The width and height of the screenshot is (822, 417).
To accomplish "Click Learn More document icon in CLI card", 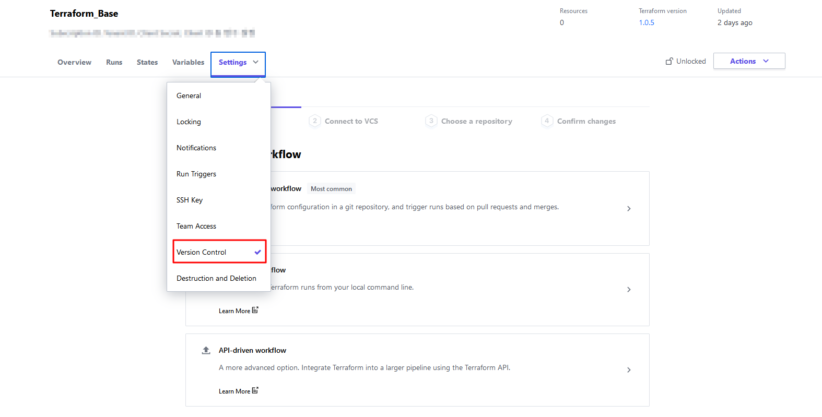I will tap(255, 310).
